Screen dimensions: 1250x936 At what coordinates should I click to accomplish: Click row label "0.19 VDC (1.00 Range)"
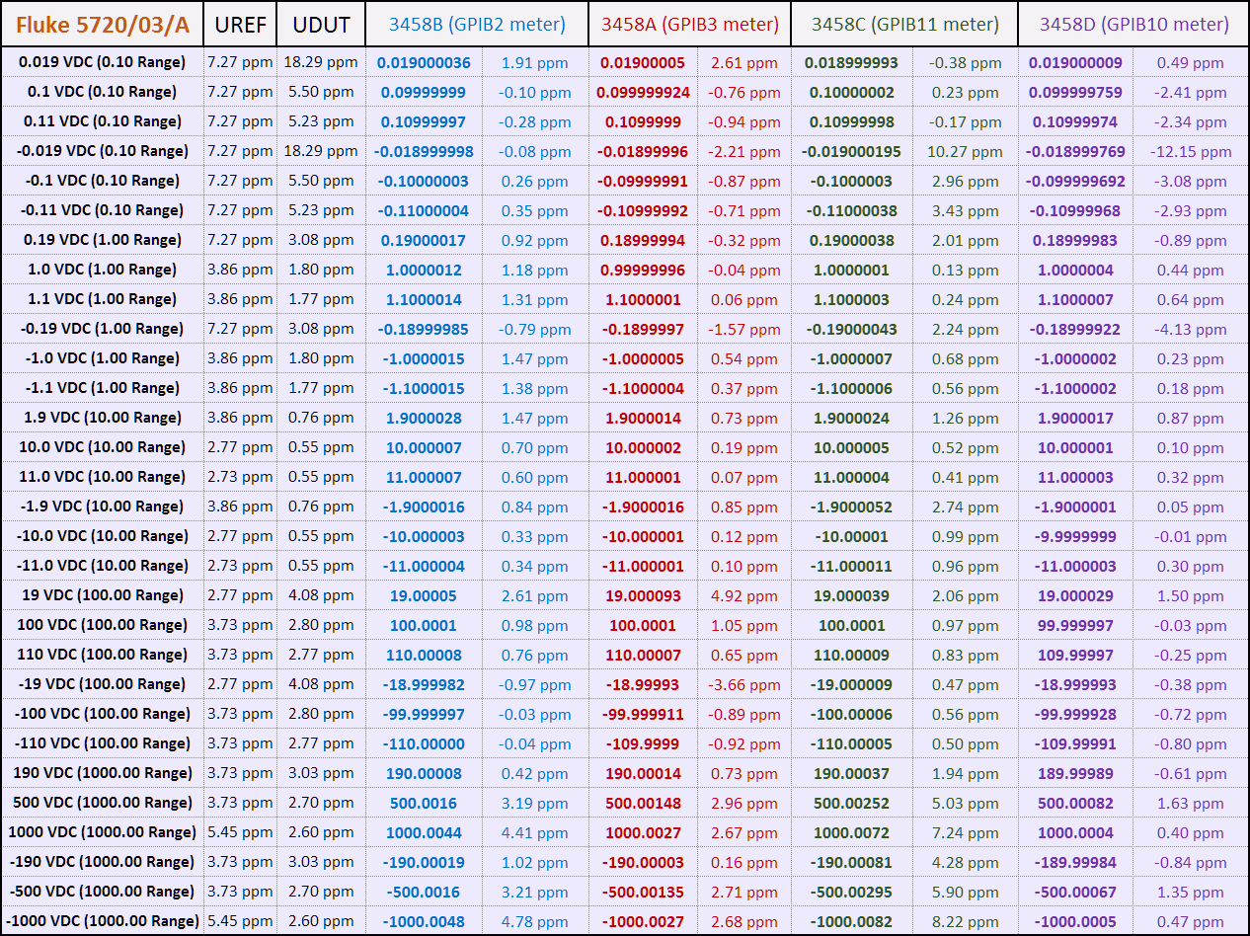point(102,240)
